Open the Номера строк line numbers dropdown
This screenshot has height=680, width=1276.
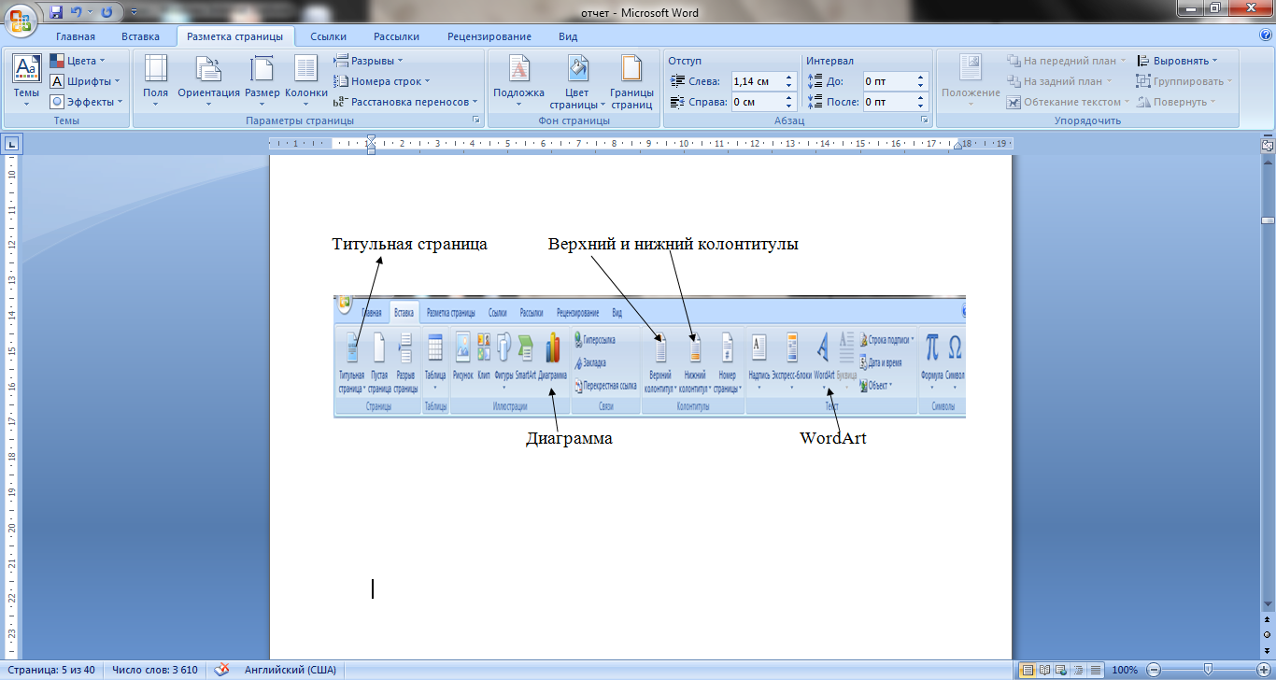(381, 81)
